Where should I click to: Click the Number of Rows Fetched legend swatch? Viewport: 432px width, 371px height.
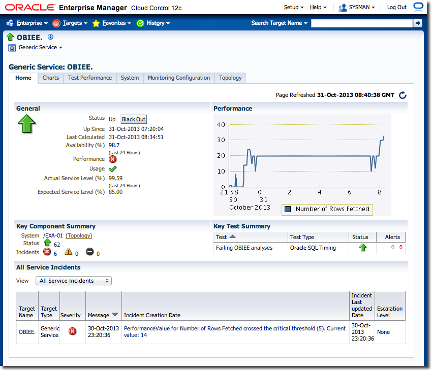click(288, 209)
